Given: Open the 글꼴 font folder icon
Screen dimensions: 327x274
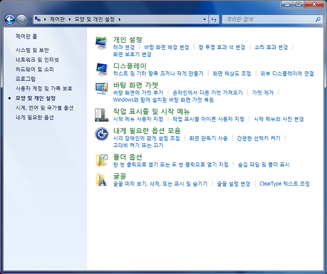Looking at the screenshot, I should pos(101,180).
